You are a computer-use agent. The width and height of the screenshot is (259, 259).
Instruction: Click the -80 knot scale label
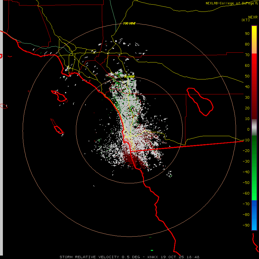point(246,215)
